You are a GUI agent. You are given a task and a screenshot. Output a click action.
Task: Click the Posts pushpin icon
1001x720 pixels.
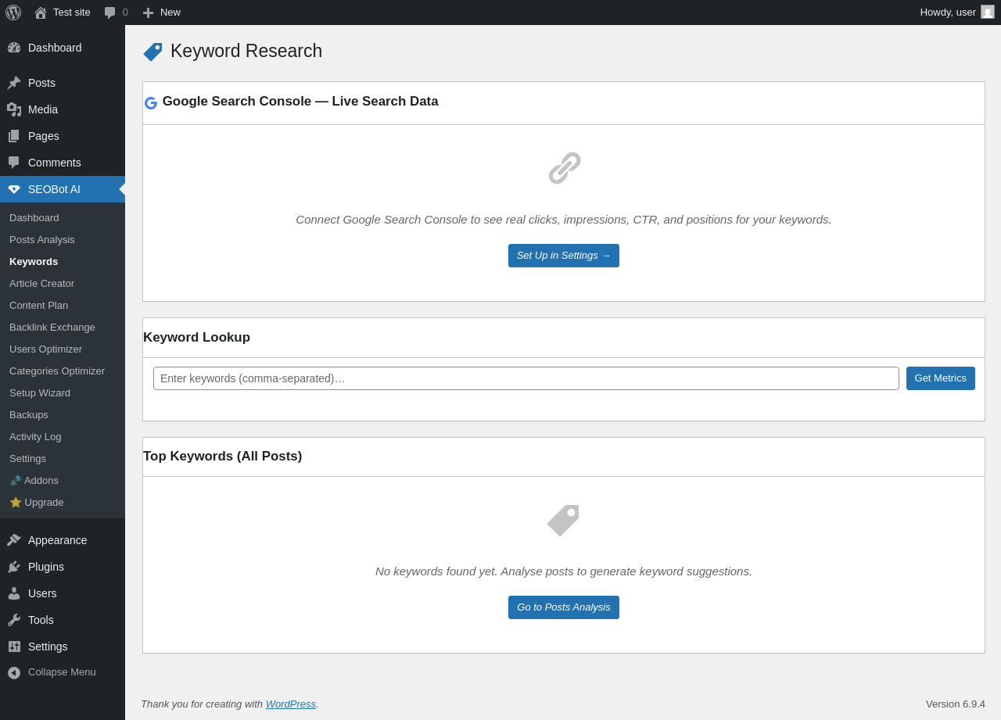(14, 83)
